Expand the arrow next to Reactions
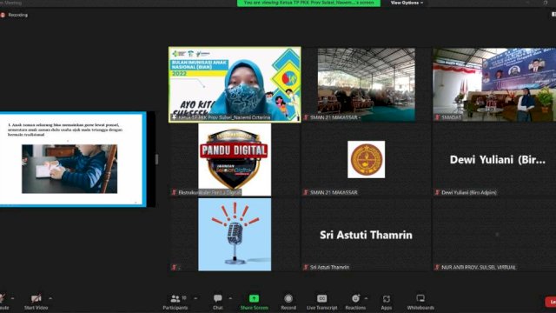The image size is (556, 313). 366,298
